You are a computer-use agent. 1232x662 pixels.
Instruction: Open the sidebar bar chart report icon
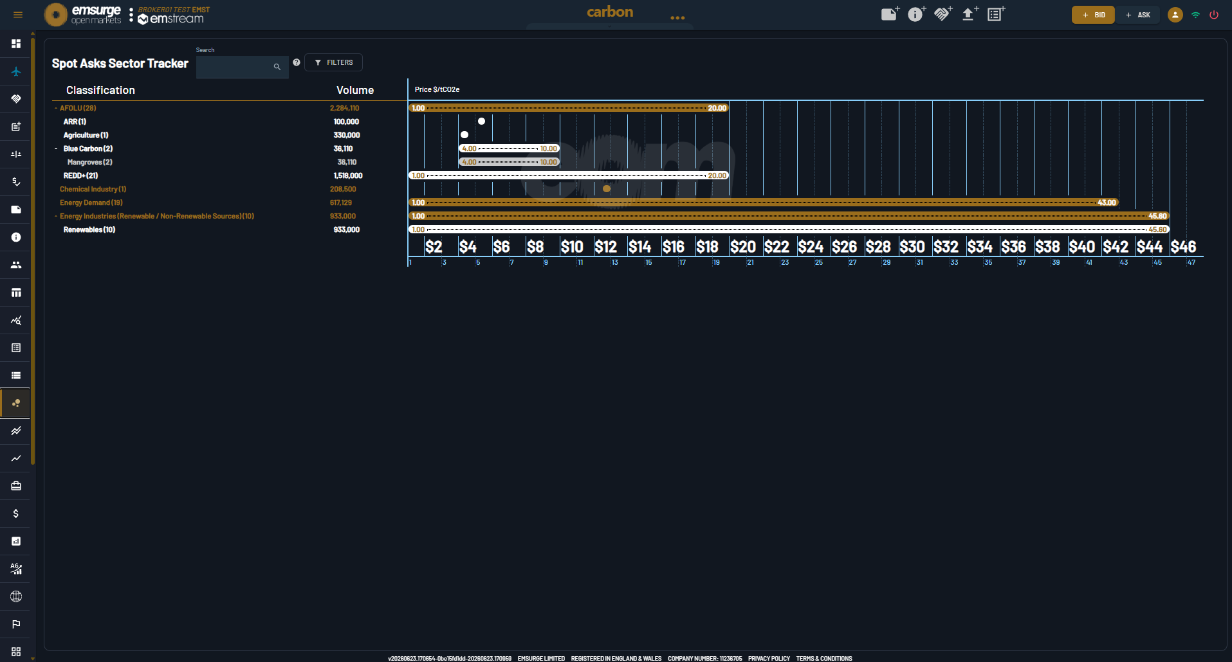tap(16, 541)
